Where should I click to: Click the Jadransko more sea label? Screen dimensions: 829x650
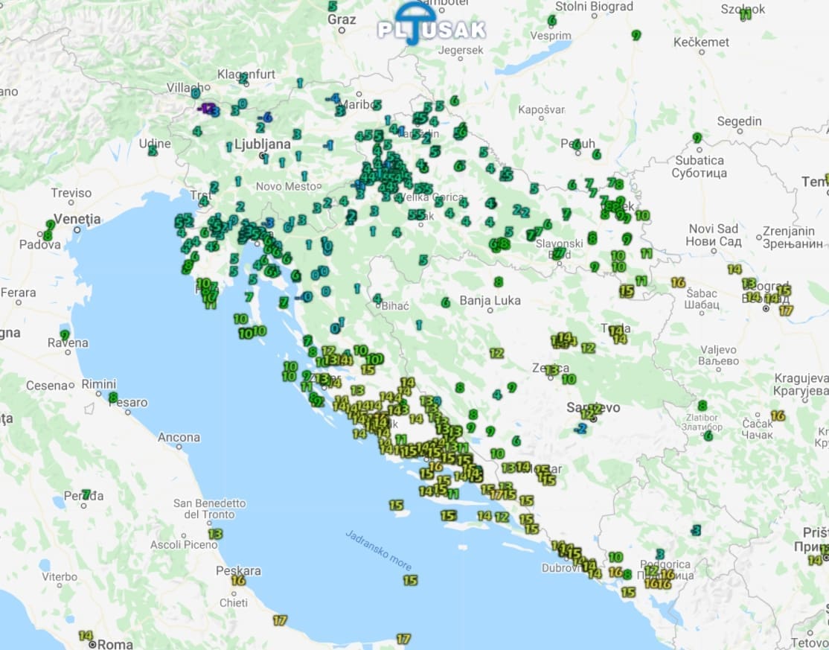tap(379, 550)
